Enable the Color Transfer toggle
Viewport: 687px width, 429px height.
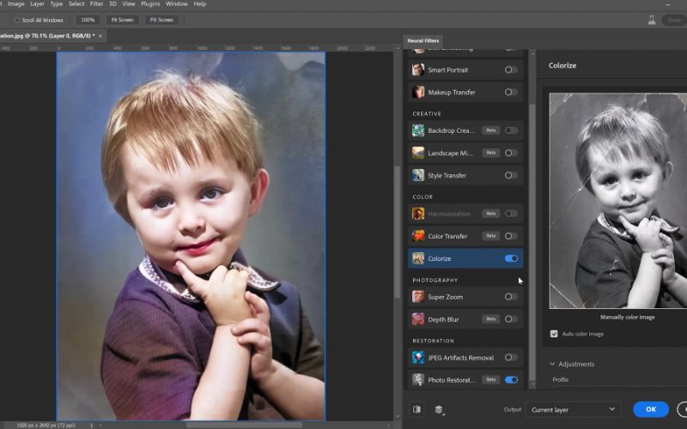click(x=510, y=236)
